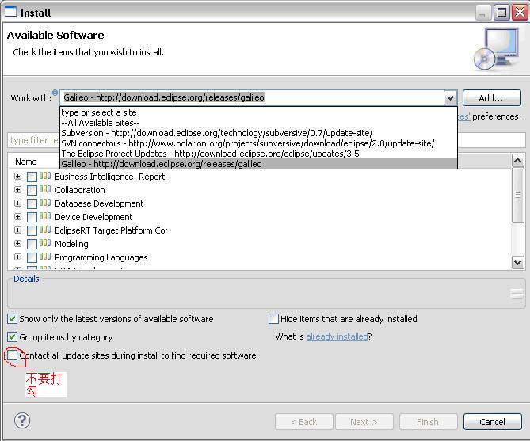The width and height of the screenshot is (530, 441).
Task: Check the EclipseRT Target Platform checkbox
Action: [32, 231]
